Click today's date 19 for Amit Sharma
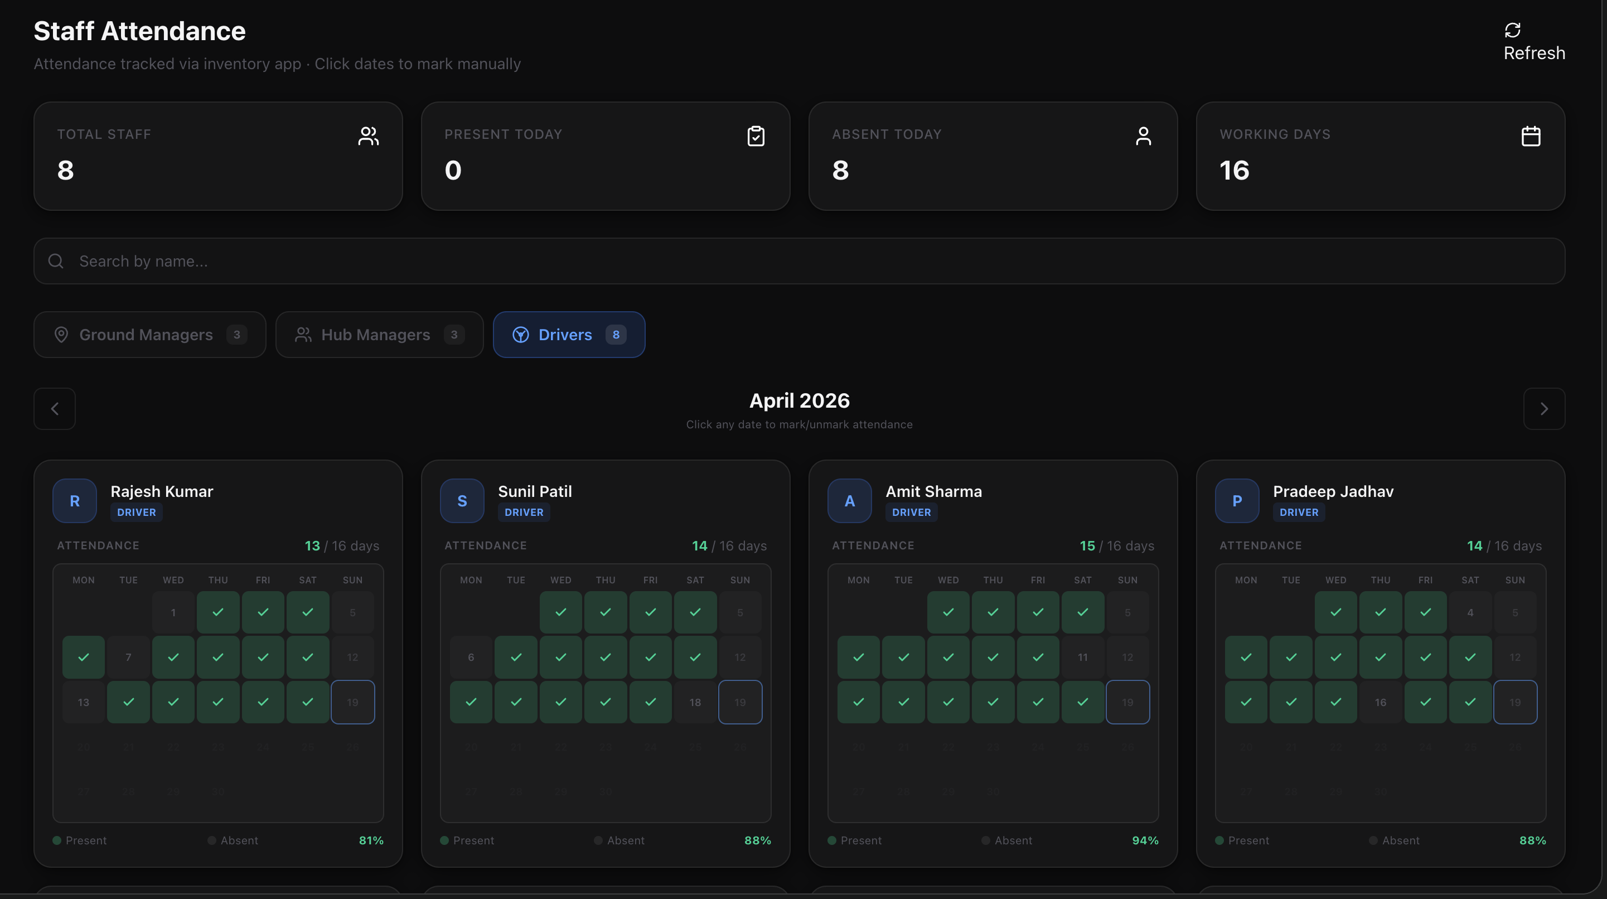1607x899 pixels. point(1127,702)
